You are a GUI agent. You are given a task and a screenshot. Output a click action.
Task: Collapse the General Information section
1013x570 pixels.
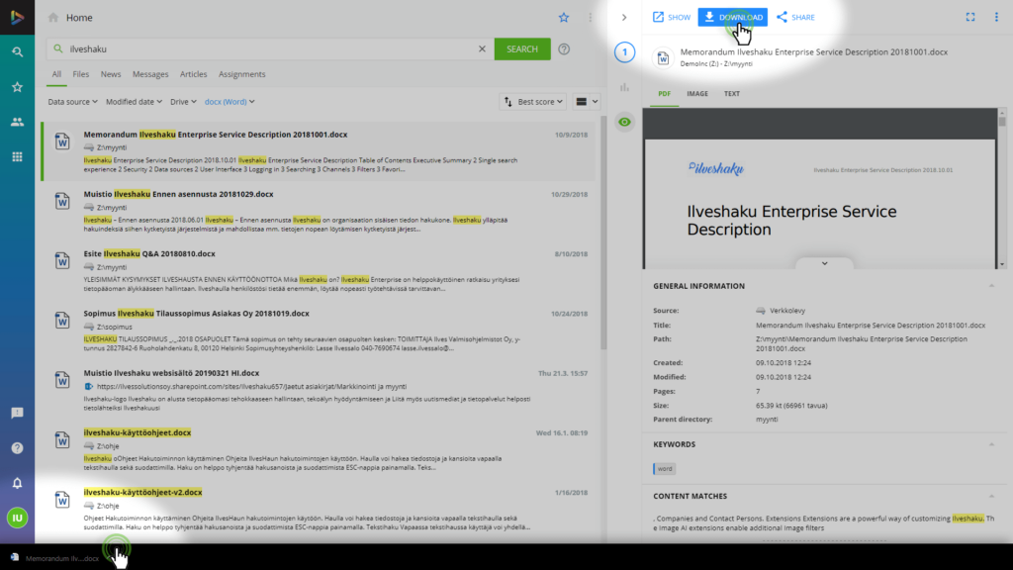(991, 286)
